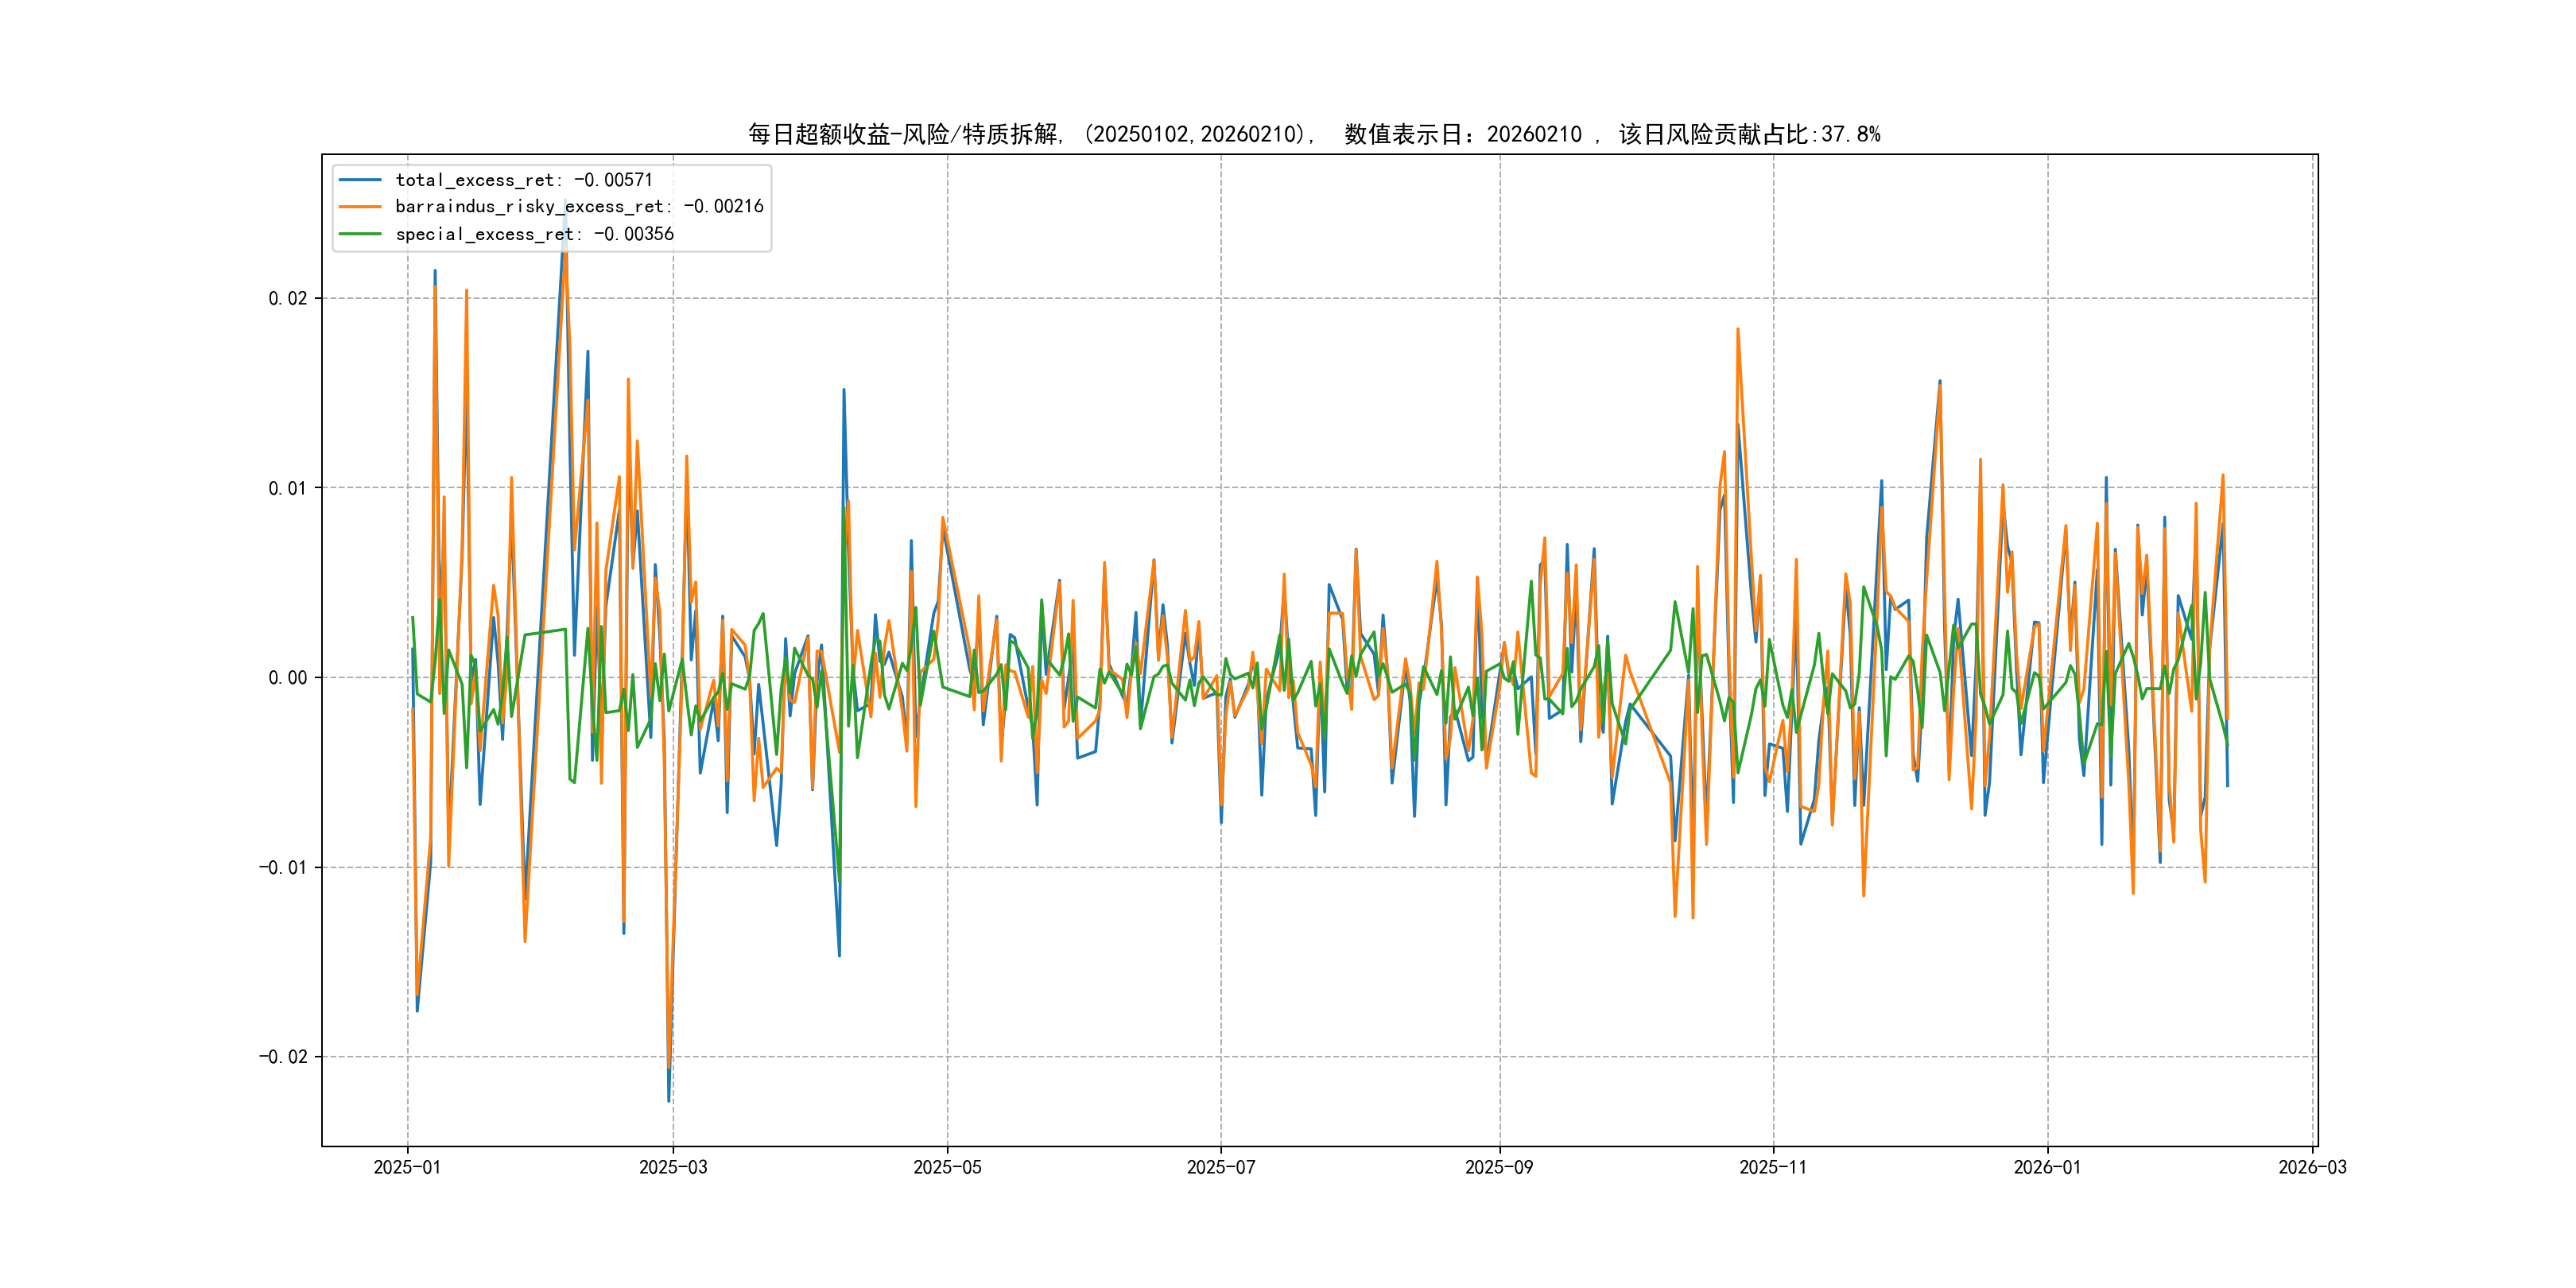Select the total_excess_ret legend label text
Screen dimensions: 2576x1288
[x=523, y=180]
